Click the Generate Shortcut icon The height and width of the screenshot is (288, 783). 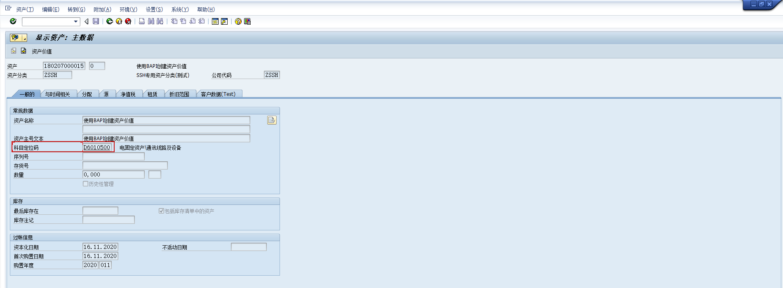point(224,21)
